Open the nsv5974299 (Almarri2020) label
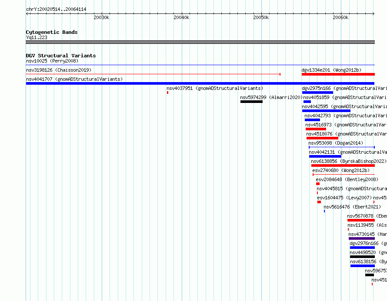Image resolution: width=387 pixels, height=301 pixels. [x=271, y=97]
